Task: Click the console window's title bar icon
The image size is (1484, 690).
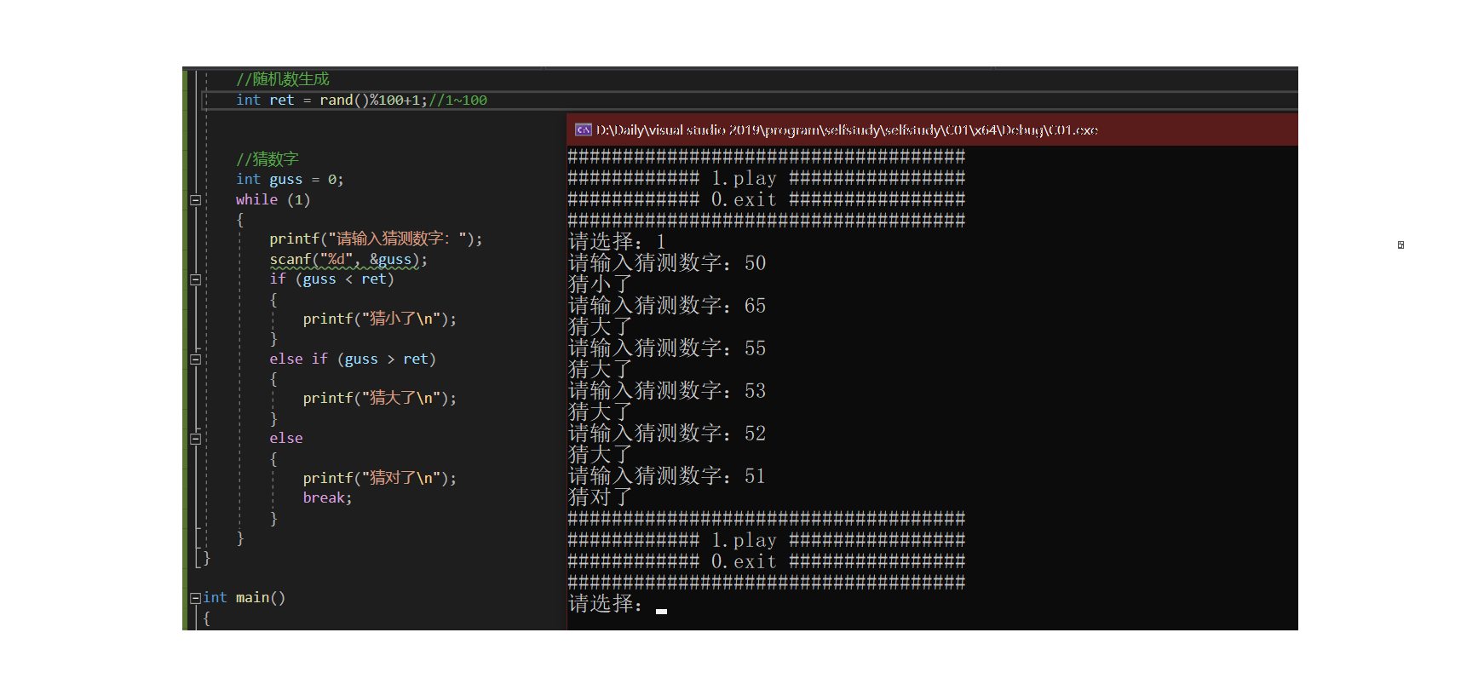Action: point(584,129)
